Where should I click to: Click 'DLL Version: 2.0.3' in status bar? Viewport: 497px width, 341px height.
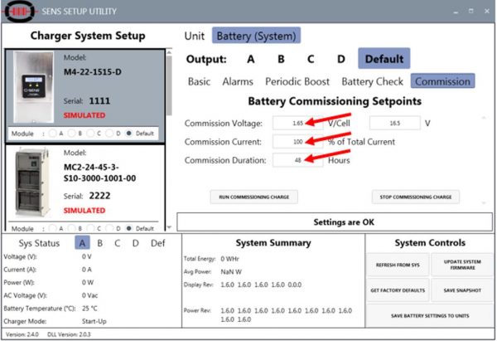tap(69, 334)
